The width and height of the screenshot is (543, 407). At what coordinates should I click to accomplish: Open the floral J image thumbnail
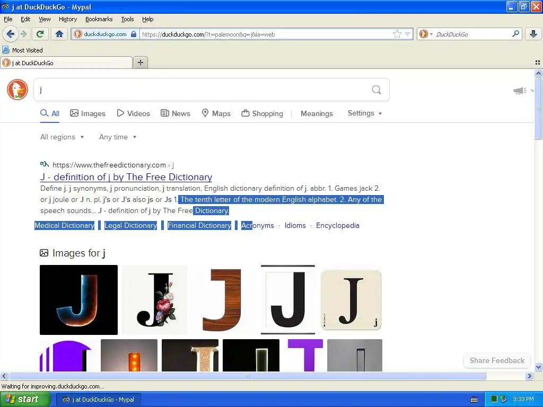155,300
